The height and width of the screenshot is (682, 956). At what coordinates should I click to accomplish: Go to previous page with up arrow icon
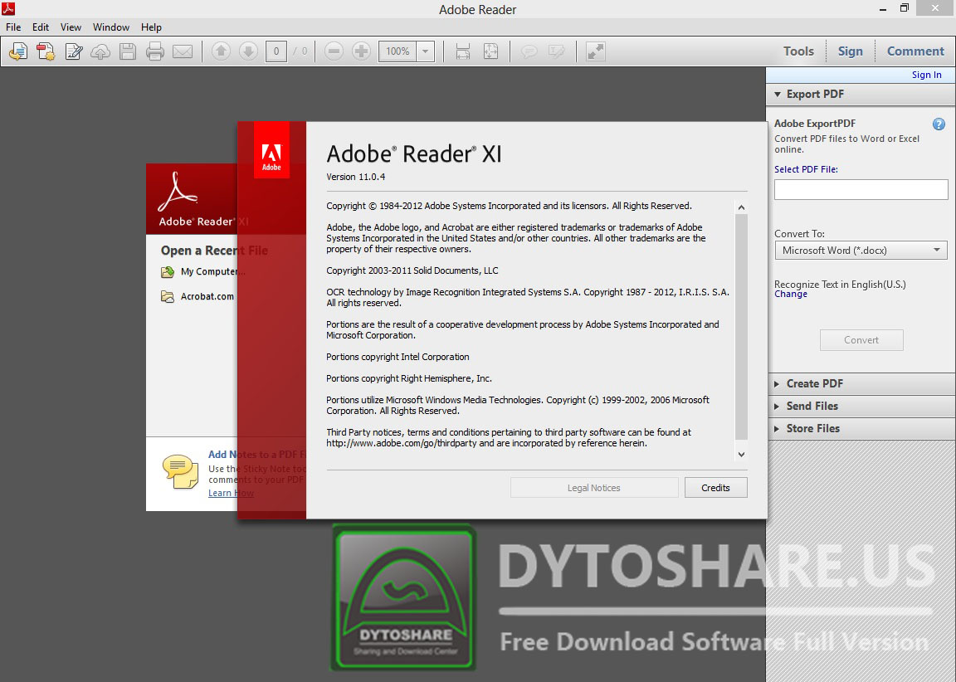(221, 51)
